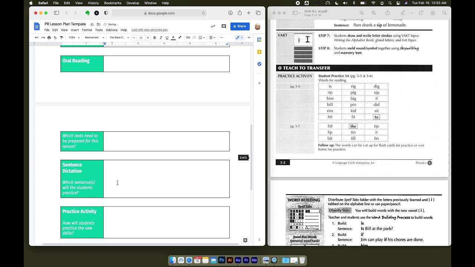Activate the paint format tool

[x=62, y=37]
